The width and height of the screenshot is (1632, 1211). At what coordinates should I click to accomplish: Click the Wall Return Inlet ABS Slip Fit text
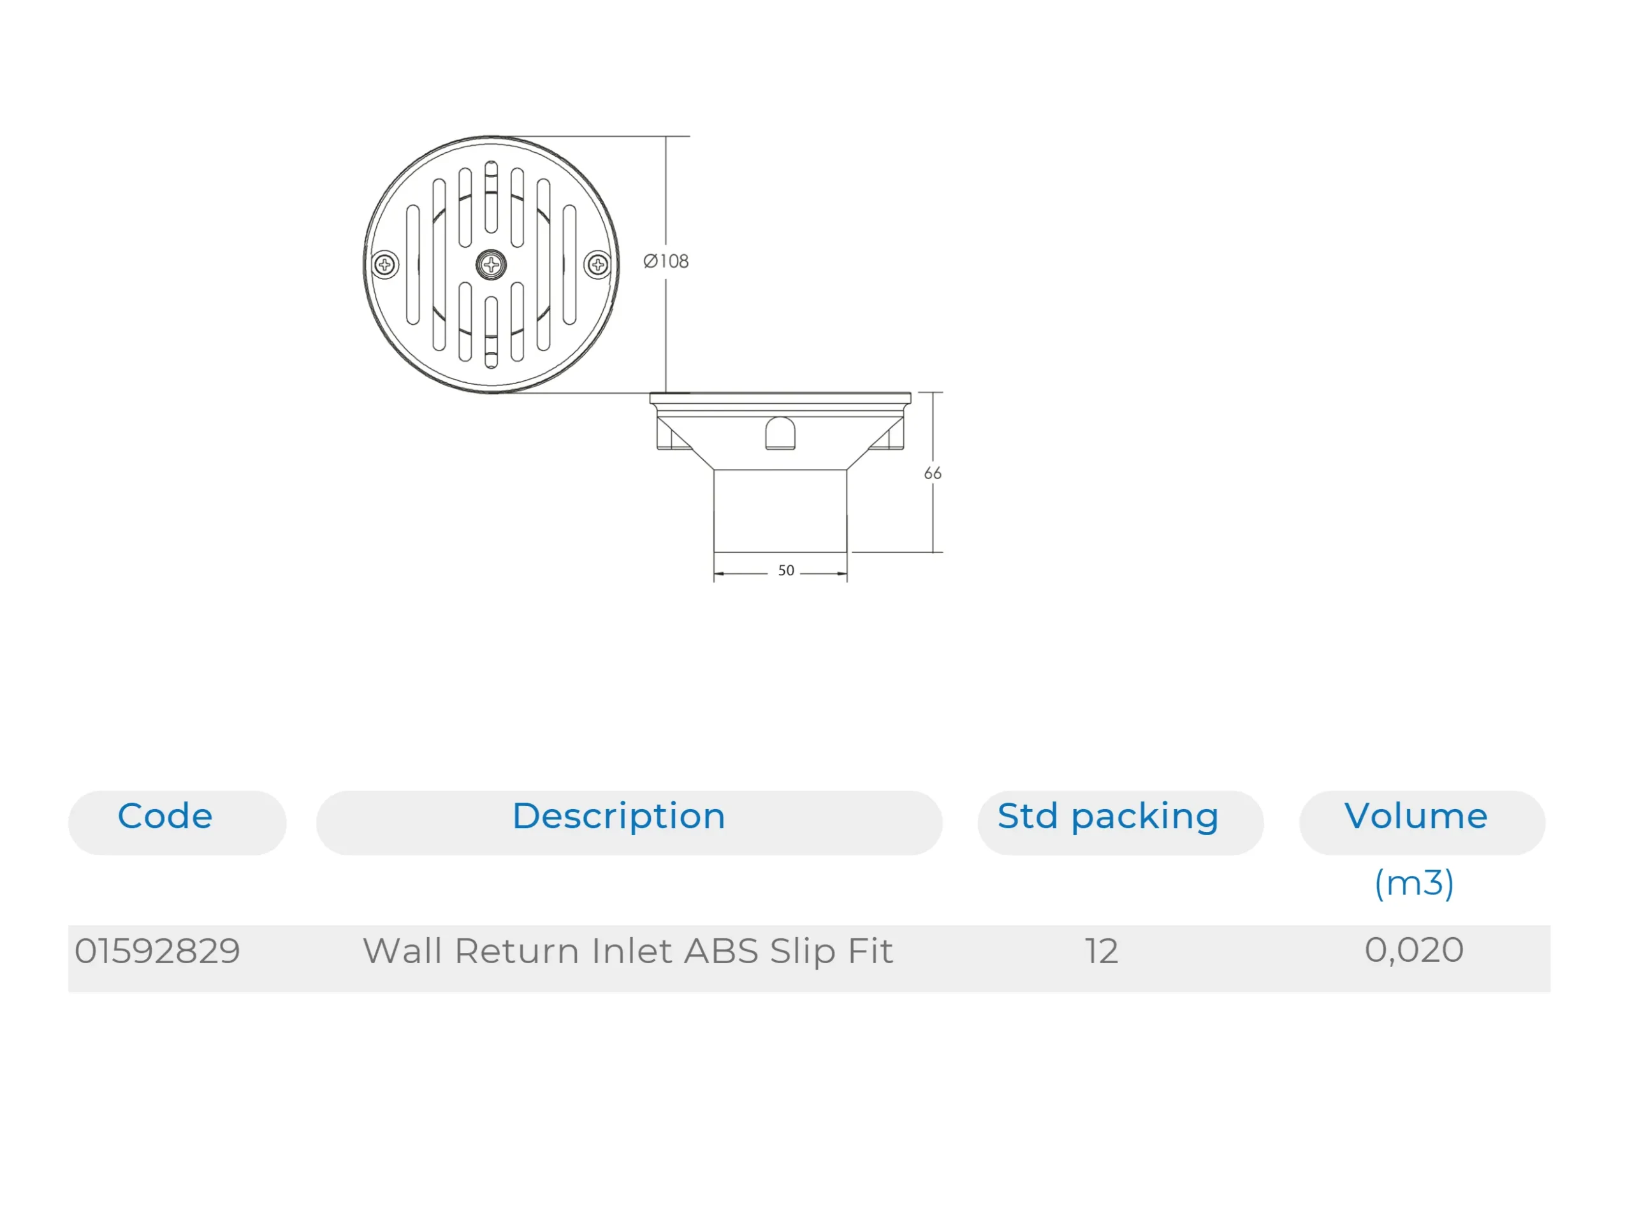pos(628,952)
